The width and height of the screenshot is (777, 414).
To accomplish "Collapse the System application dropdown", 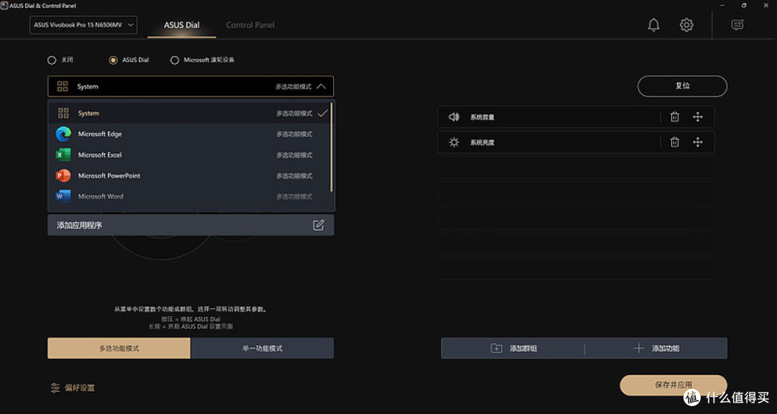I will (191, 86).
